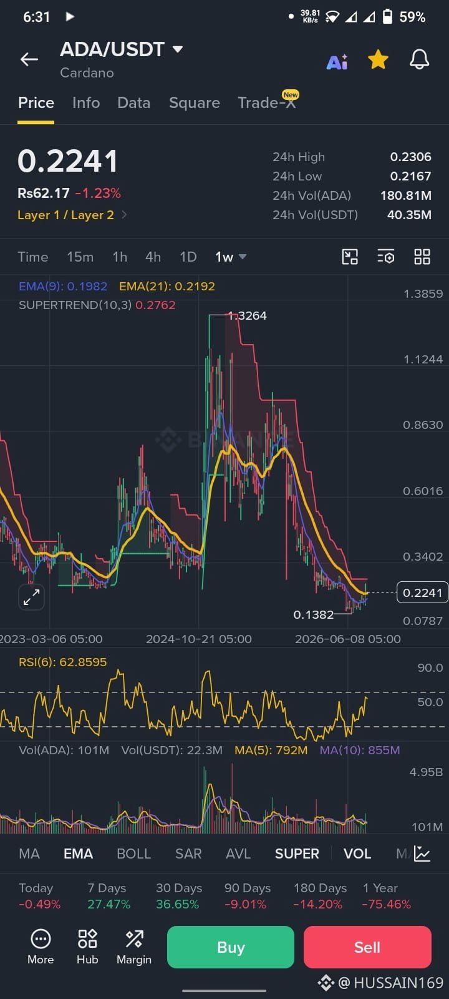Toggle the BOLL indicator

(x=133, y=854)
